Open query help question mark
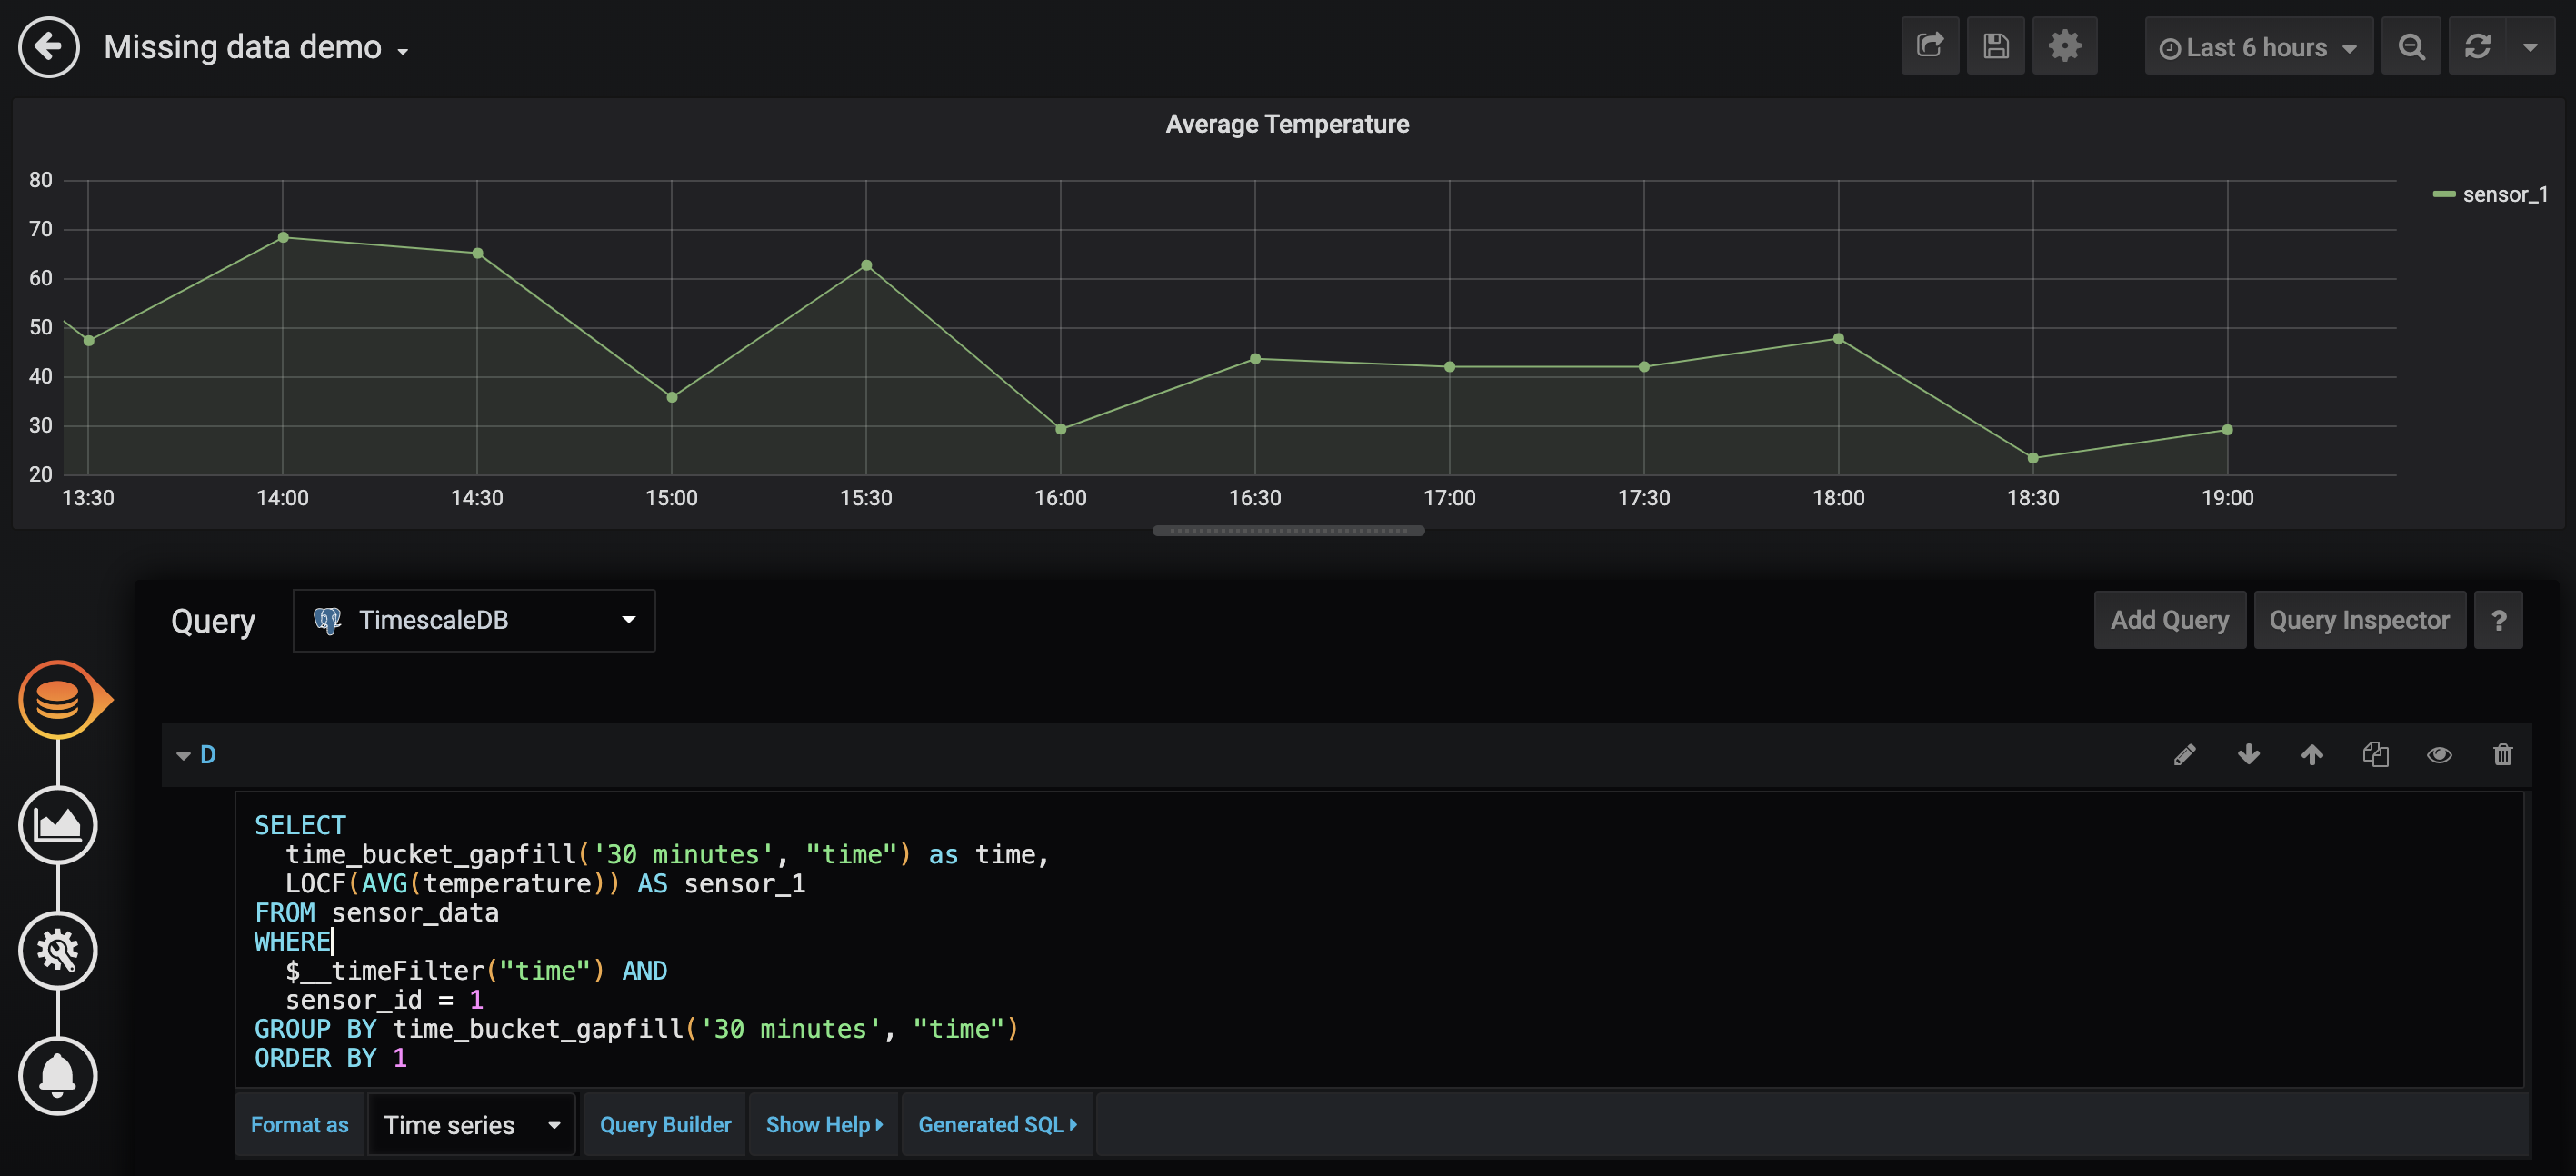Image resolution: width=2576 pixels, height=1176 pixels. tap(2498, 620)
